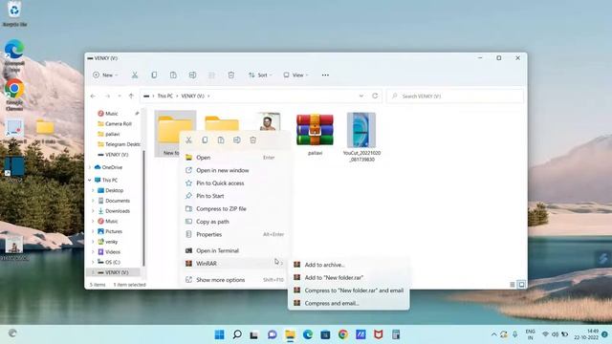Show hidden system tray icons chevron
The width and height of the screenshot is (612, 344).
coord(493,334)
